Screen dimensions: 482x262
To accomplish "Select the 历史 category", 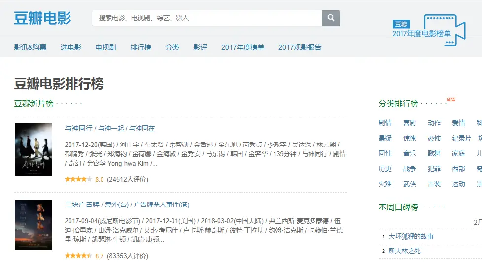I will tap(385, 169).
